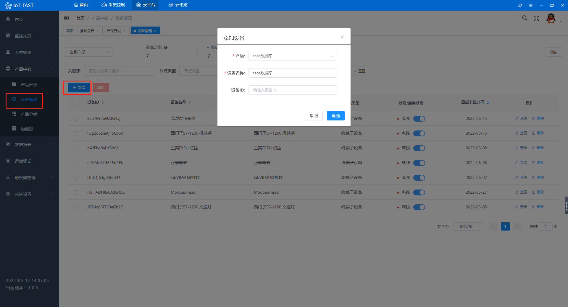Click 查看 for device fGg2d6DeAj156b60

(521, 133)
